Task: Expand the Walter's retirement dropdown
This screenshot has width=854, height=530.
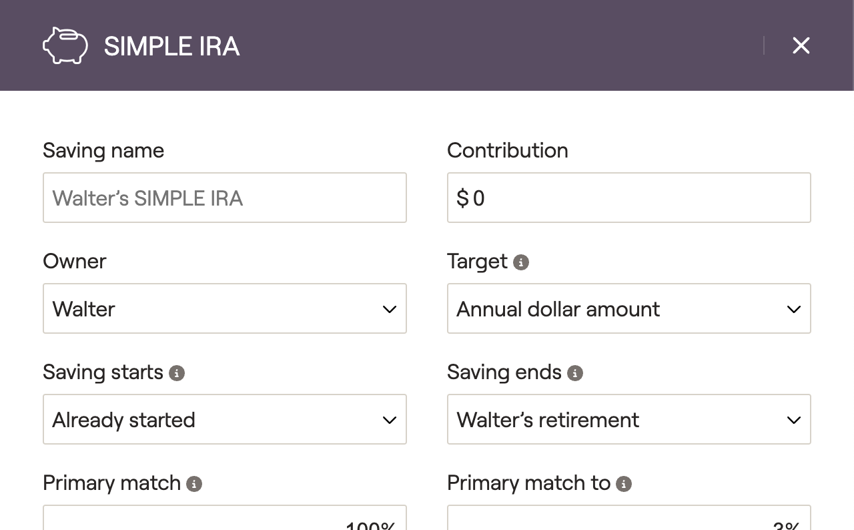Action: click(x=628, y=419)
